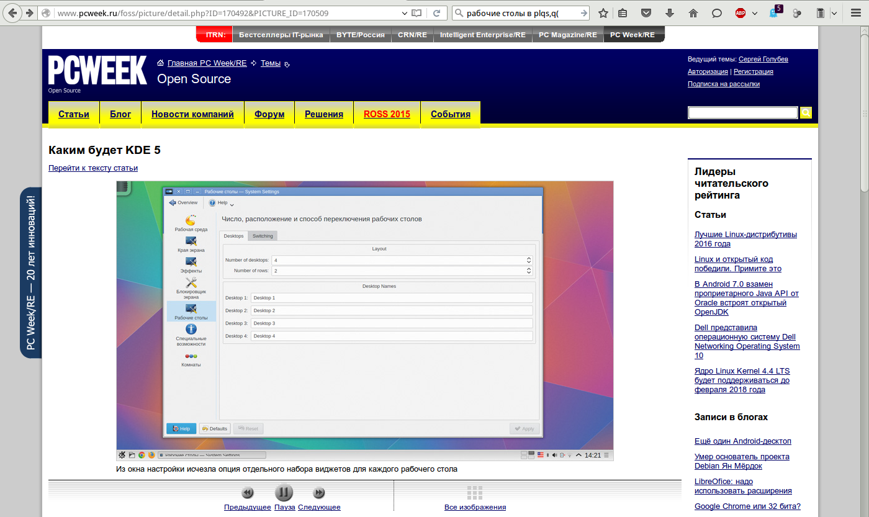Open author link Сергей Голубев
869x517 pixels.
tap(763, 59)
